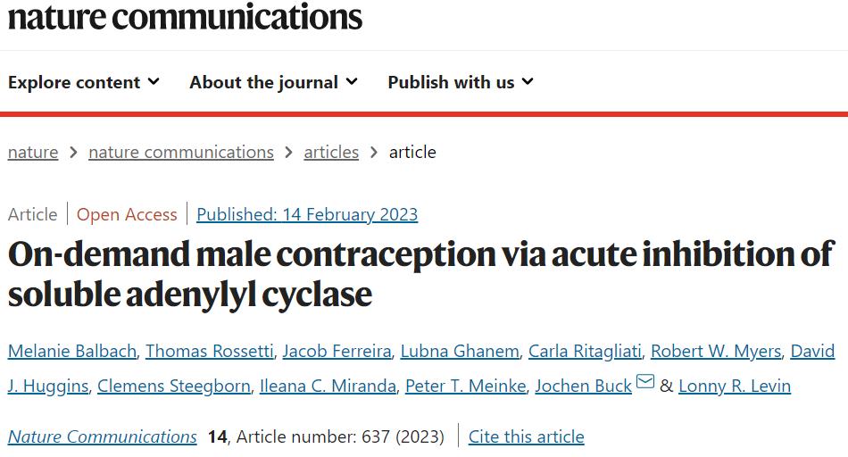The width and height of the screenshot is (848, 457).
Task: Open author Jacob Ferreira's profile
Action: (337, 351)
